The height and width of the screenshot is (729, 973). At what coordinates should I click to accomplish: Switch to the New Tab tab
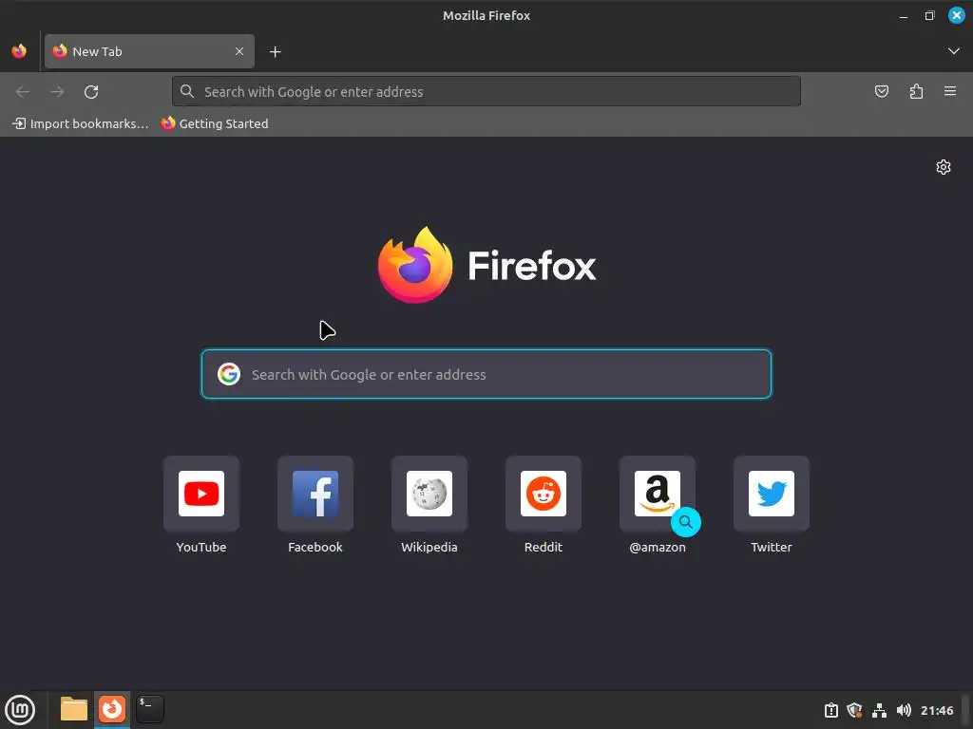coord(149,51)
